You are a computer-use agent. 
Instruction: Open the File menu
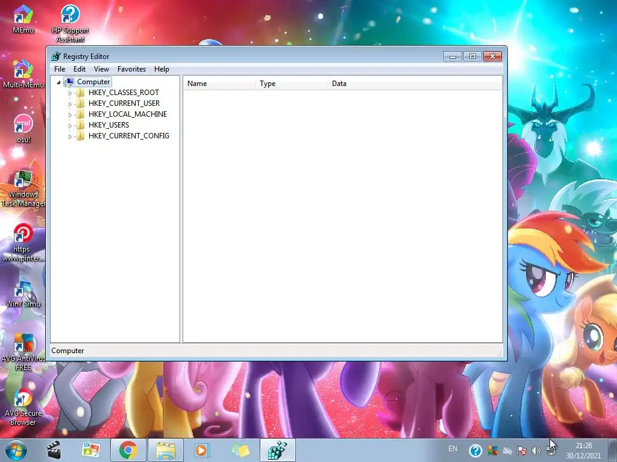60,69
